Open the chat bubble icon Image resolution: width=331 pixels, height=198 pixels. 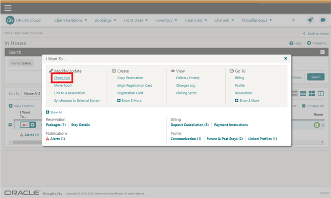323,20
